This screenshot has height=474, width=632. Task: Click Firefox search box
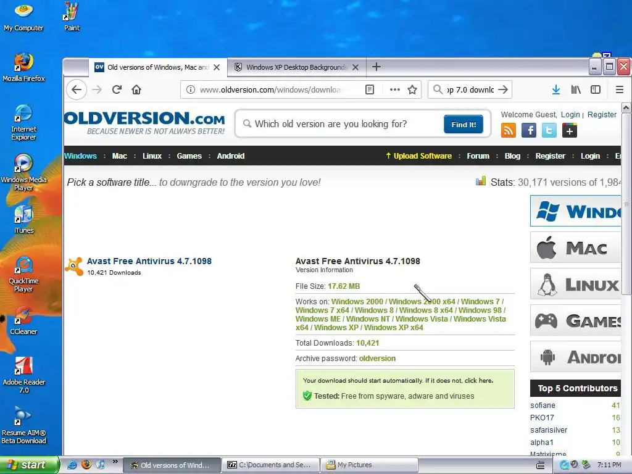pos(470,89)
